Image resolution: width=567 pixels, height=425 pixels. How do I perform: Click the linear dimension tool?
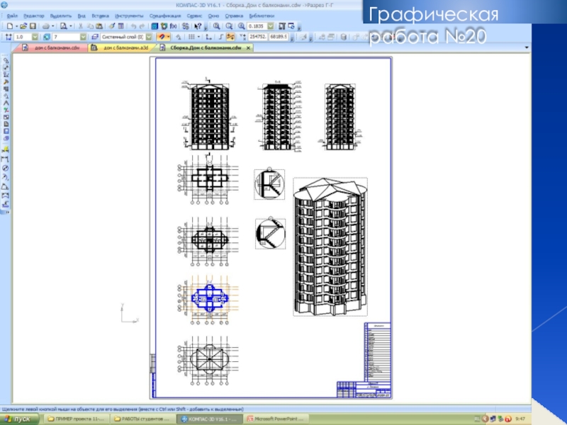[x=6, y=159]
